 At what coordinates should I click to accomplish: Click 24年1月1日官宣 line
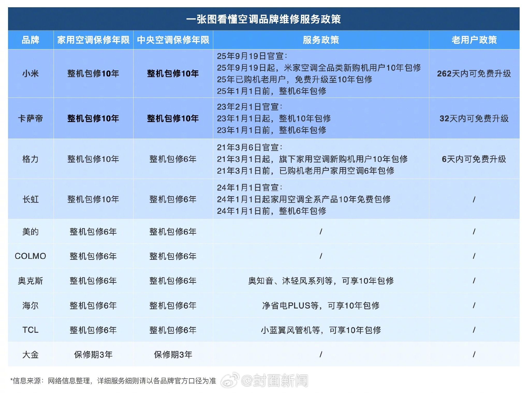pos(249,187)
